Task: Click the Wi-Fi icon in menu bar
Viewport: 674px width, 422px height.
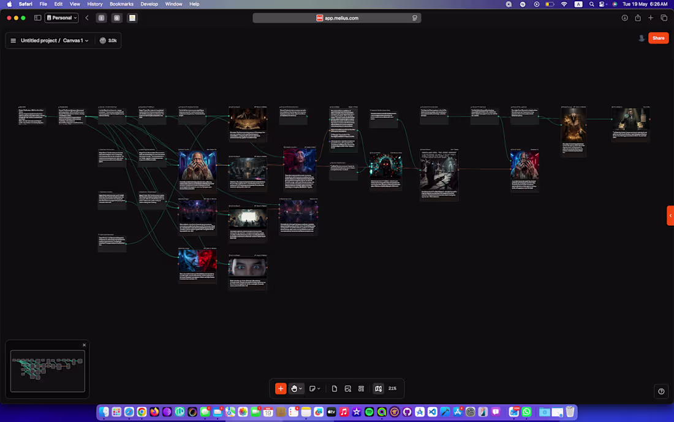Action: [564, 4]
